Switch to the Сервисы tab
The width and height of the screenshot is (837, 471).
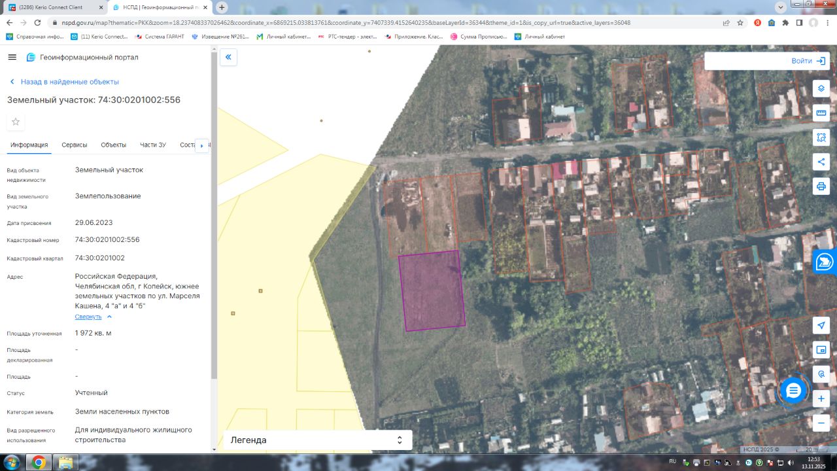pos(75,145)
